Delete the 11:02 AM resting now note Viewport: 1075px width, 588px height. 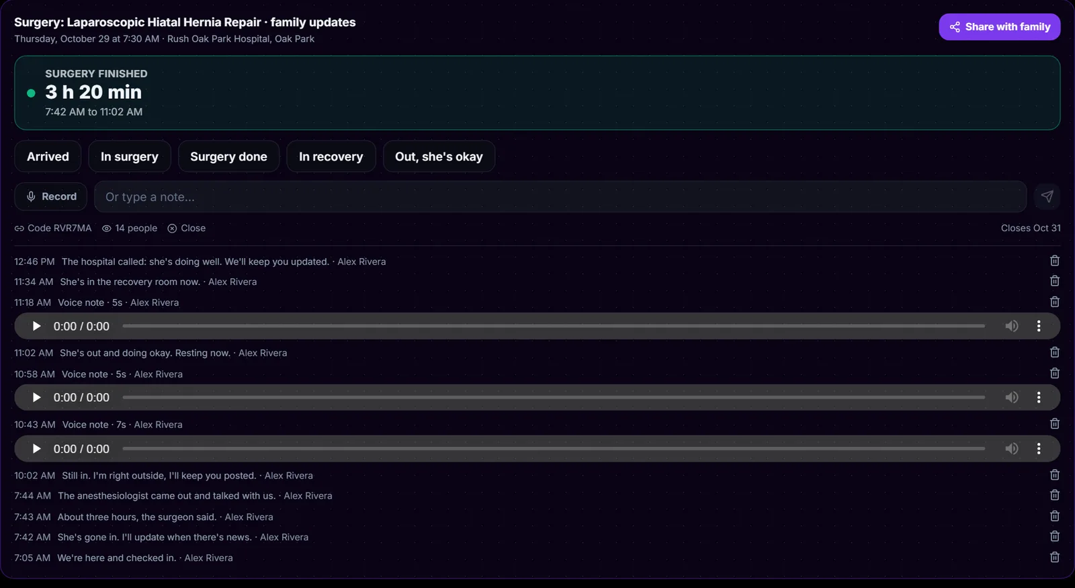point(1055,352)
